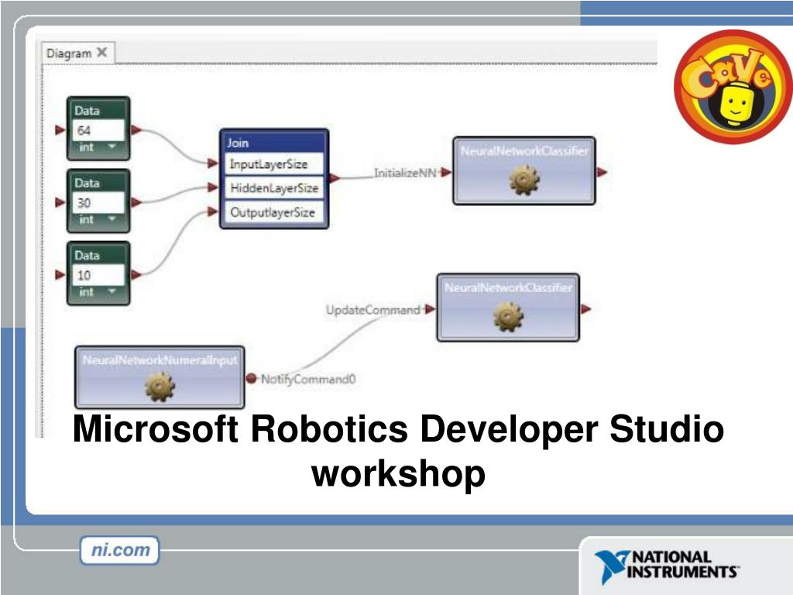Image resolution: width=793 pixels, height=595 pixels.
Task: Click title of upper NeuralNetworkClassifier block
Action: coord(524,151)
